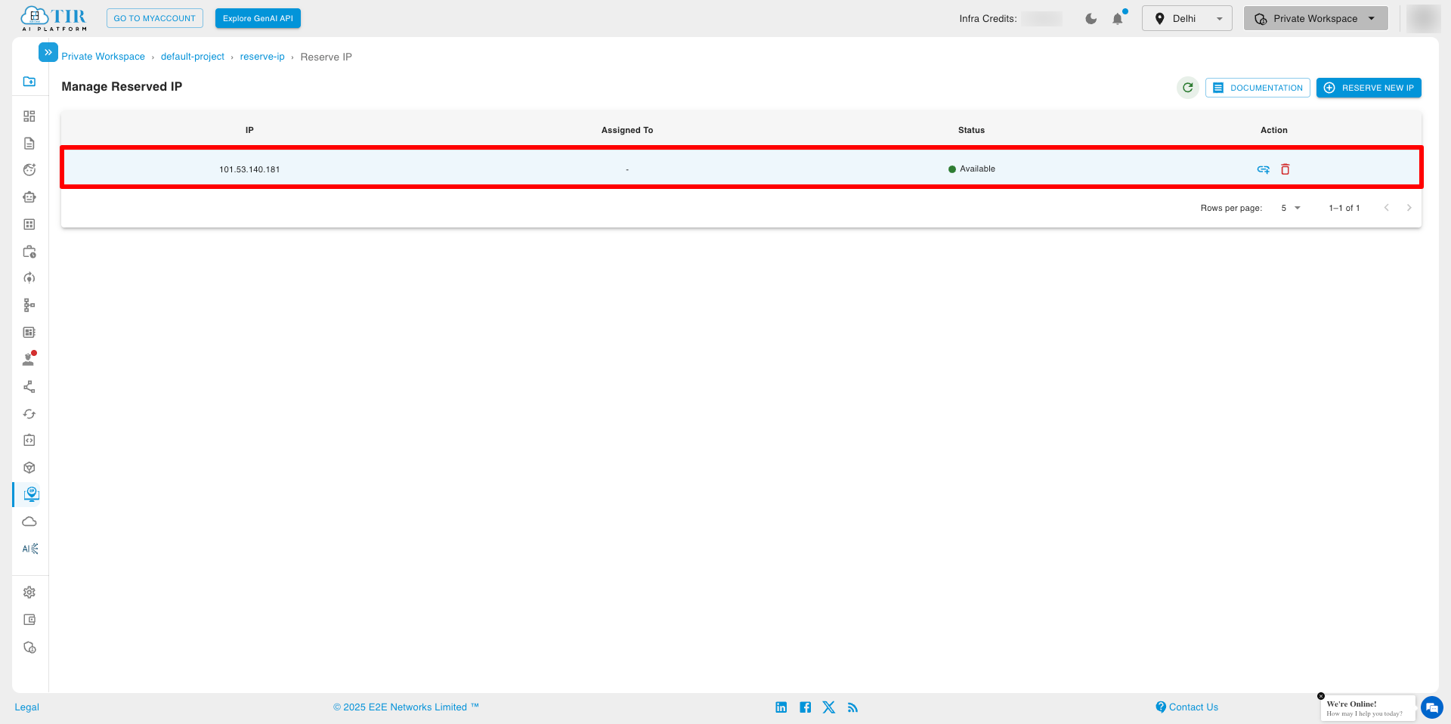Open reserve-ip in the breadcrumb trail
Image resolution: width=1451 pixels, height=724 pixels.
[x=262, y=56]
